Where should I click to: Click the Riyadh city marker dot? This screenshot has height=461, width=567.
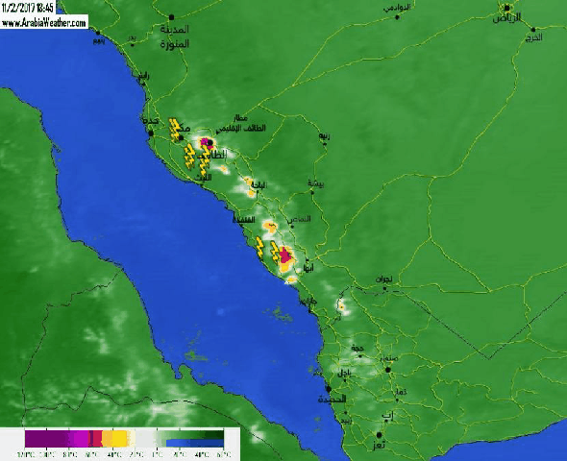click(x=507, y=8)
